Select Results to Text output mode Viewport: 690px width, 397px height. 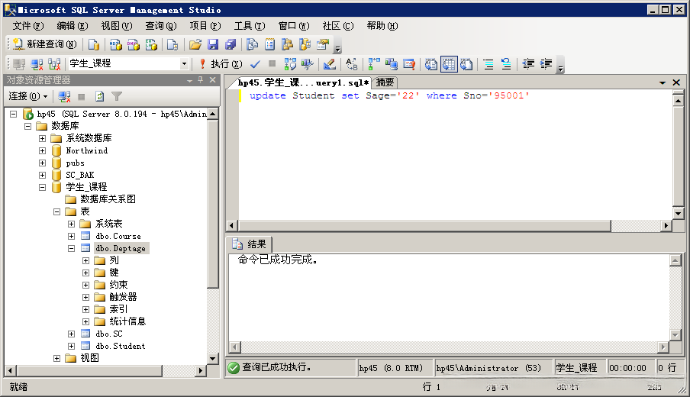[x=430, y=64]
